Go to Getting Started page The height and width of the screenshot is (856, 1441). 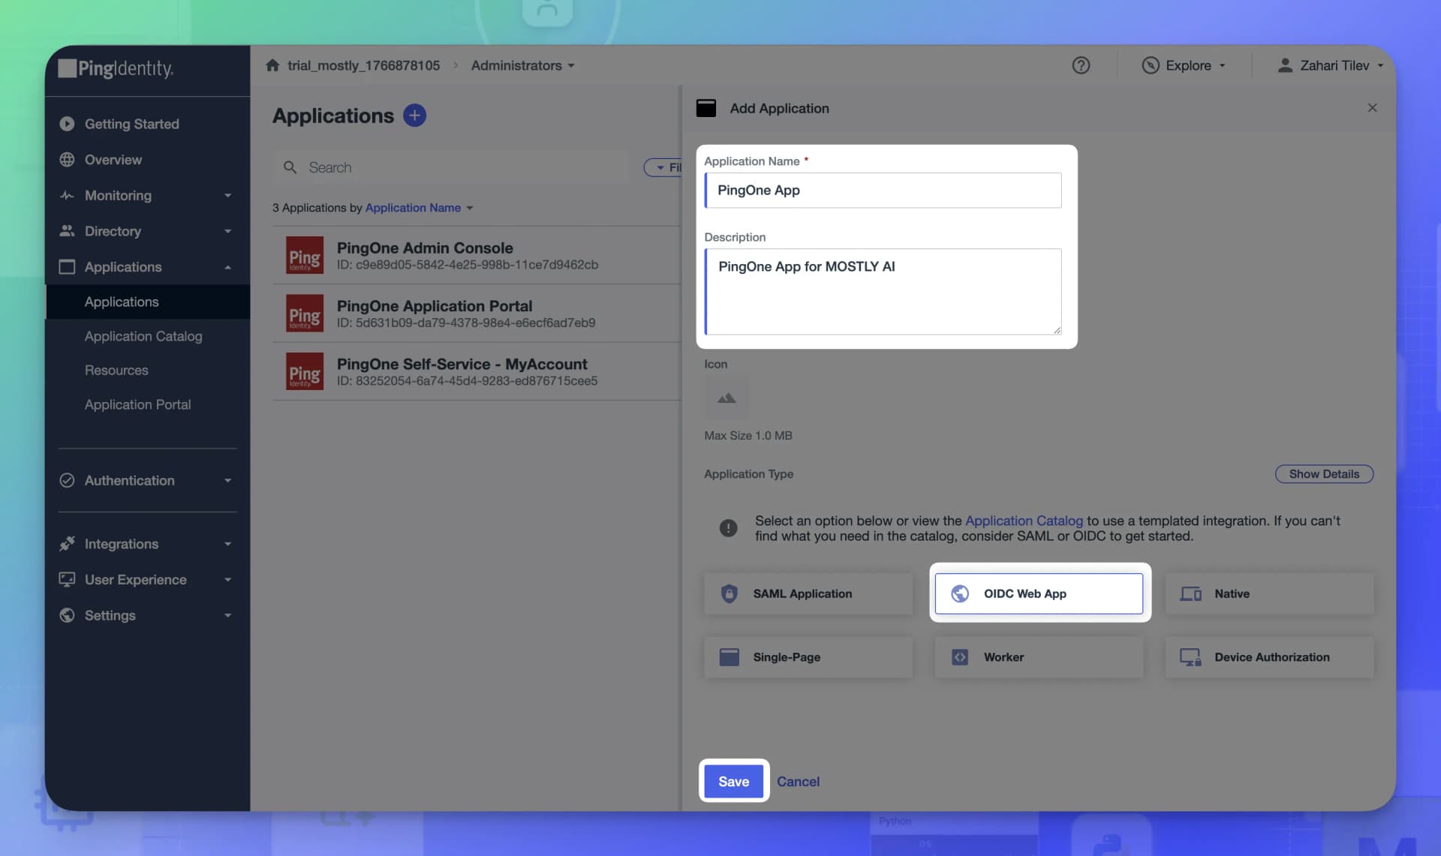131,124
